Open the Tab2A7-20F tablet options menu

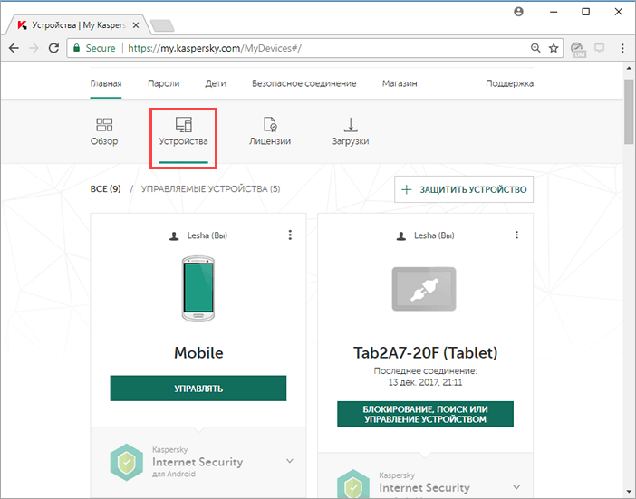(516, 235)
